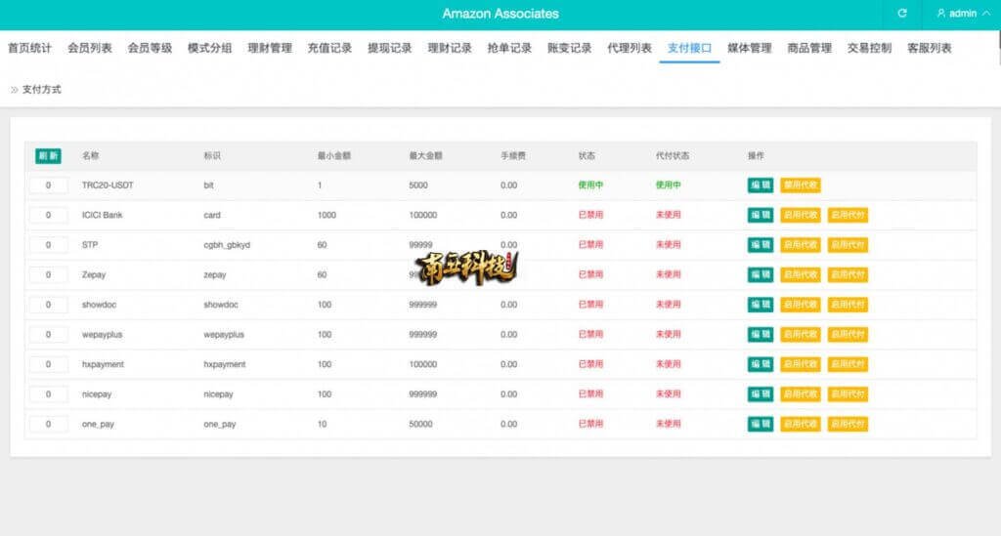Click 禁用代收 for TRC20-USDT
This screenshot has height=536, width=1001.
click(x=801, y=186)
